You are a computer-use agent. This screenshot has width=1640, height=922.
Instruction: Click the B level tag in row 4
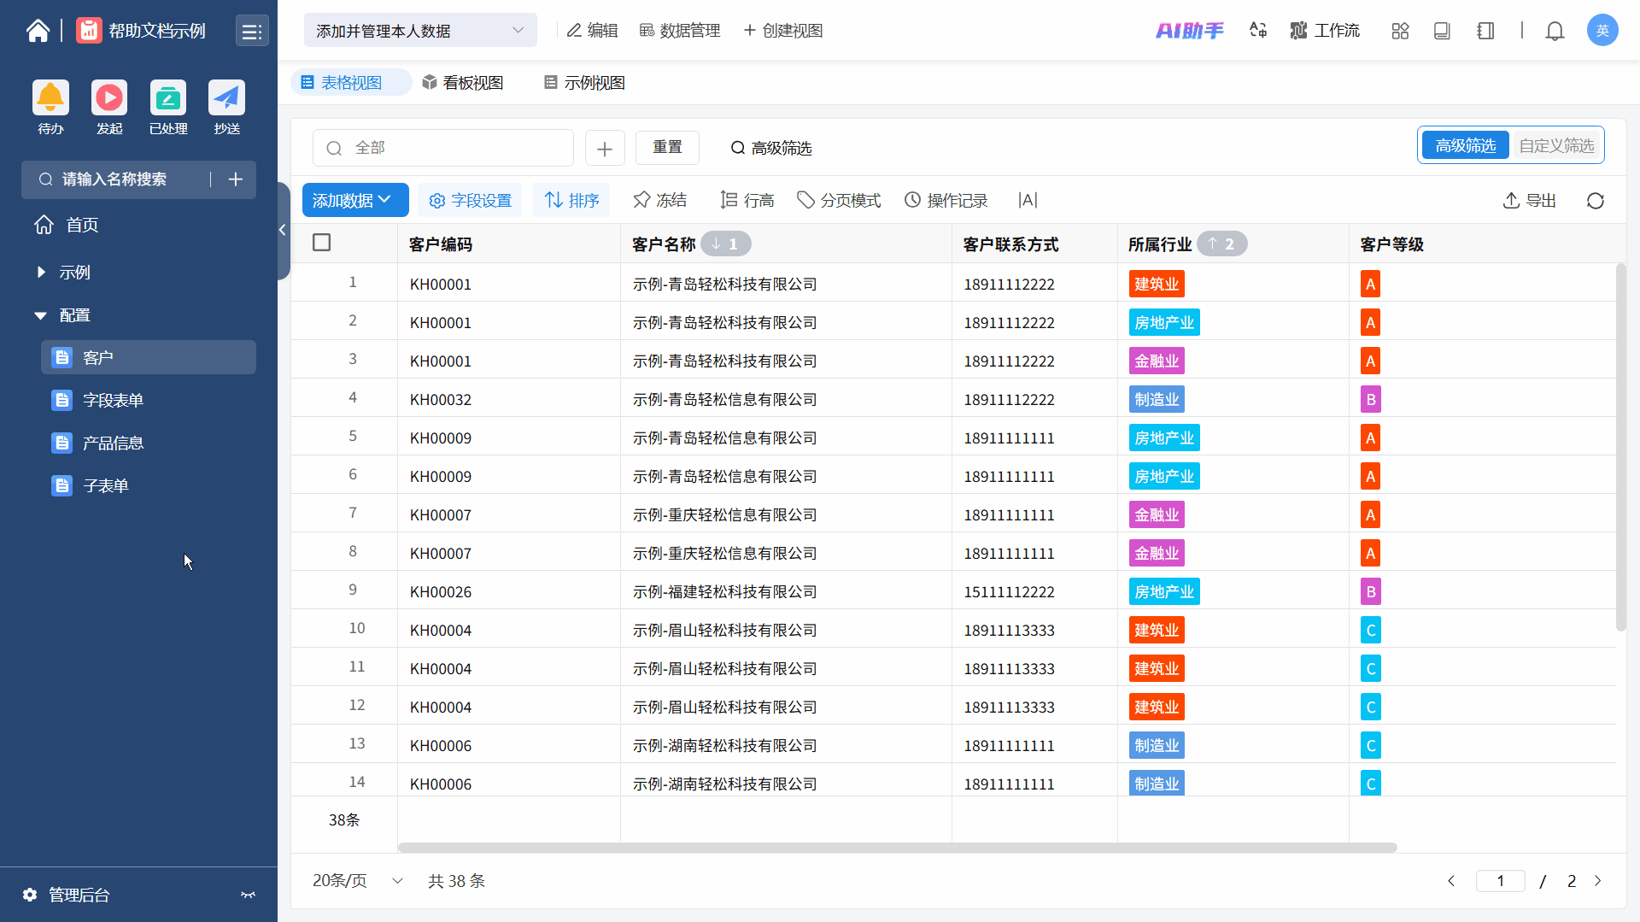pyautogui.click(x=1370, y=399)
